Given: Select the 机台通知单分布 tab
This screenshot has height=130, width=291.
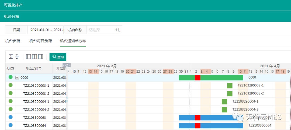Looking at the screenshot, I should pyautogui.click(x=73, y=41).
